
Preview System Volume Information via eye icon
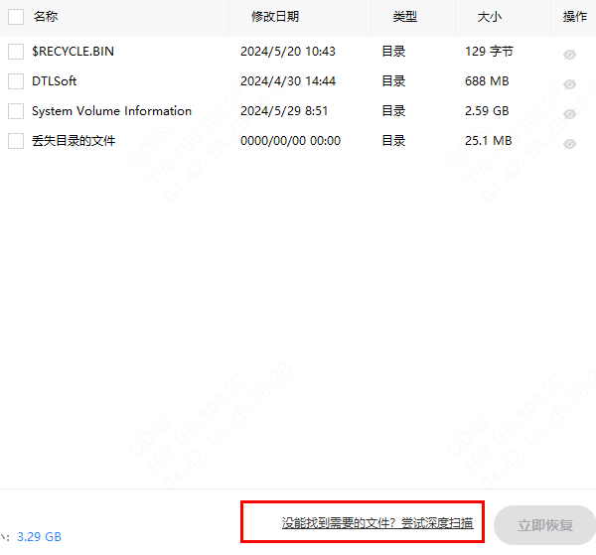pos(570,114)
